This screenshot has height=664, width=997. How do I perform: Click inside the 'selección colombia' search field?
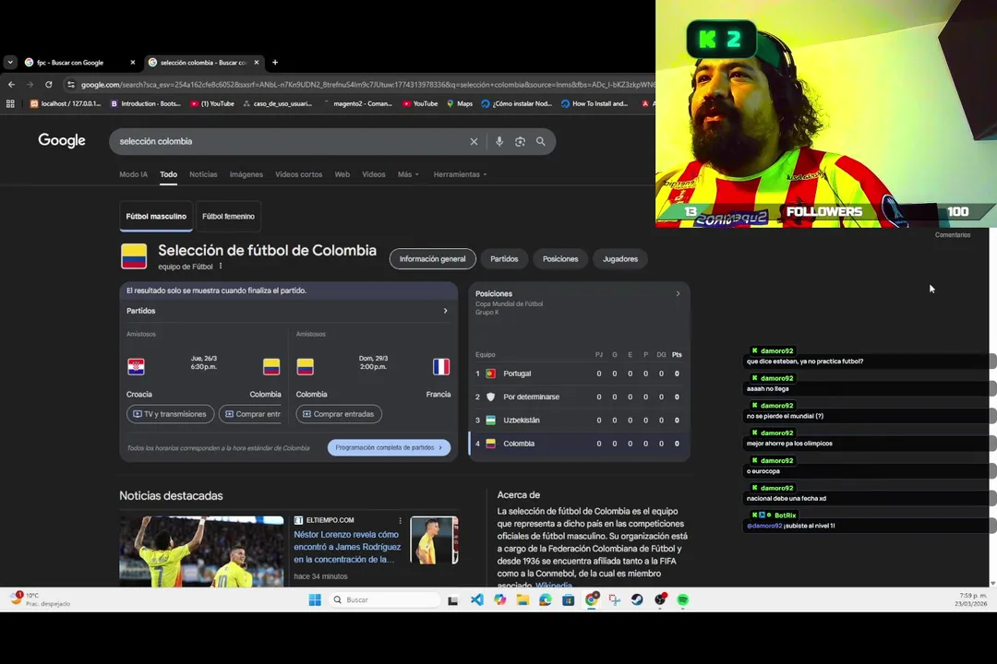point(289,142)
